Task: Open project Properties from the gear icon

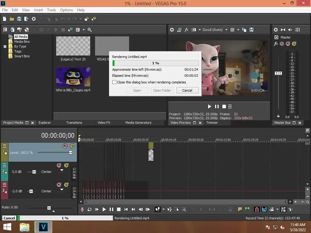Action: point(34,19)
